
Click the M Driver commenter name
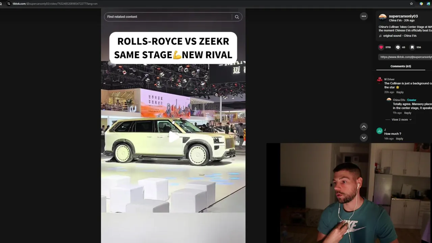[x=389, y=79]
